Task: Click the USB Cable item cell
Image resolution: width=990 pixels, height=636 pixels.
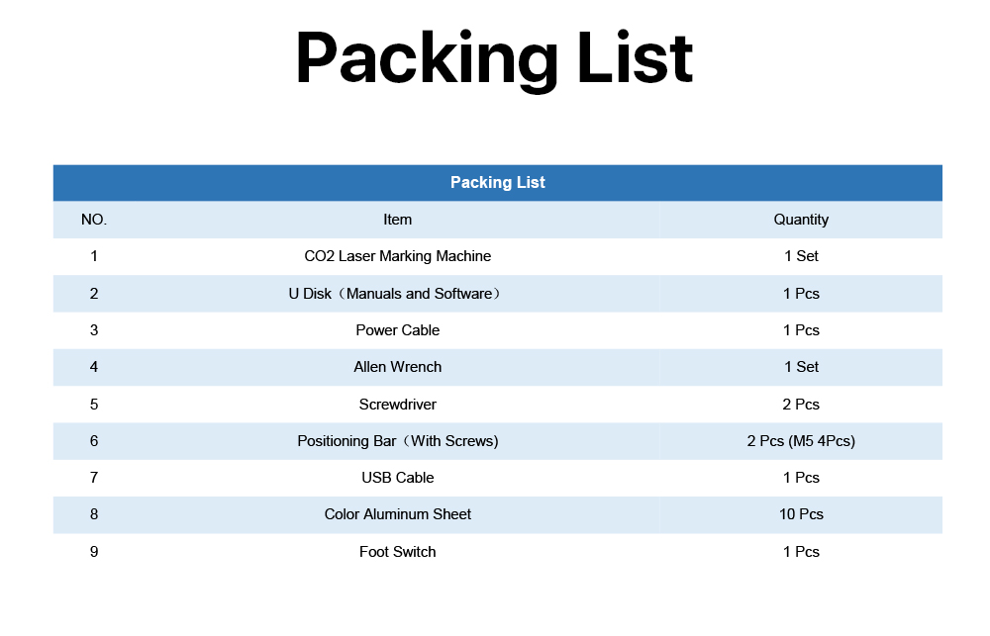Action: (x=398, y=478)
